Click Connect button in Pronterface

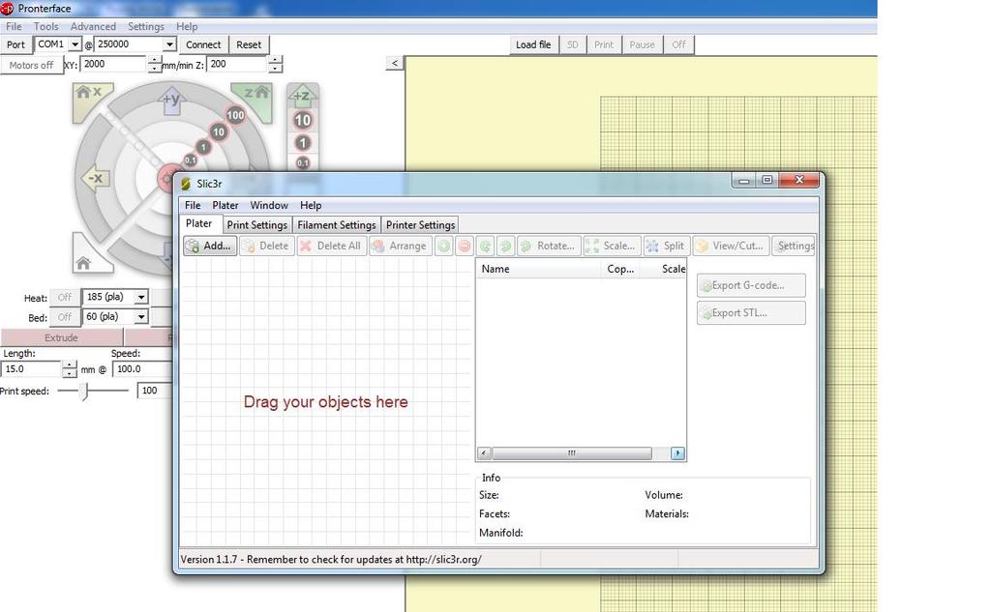203,44
